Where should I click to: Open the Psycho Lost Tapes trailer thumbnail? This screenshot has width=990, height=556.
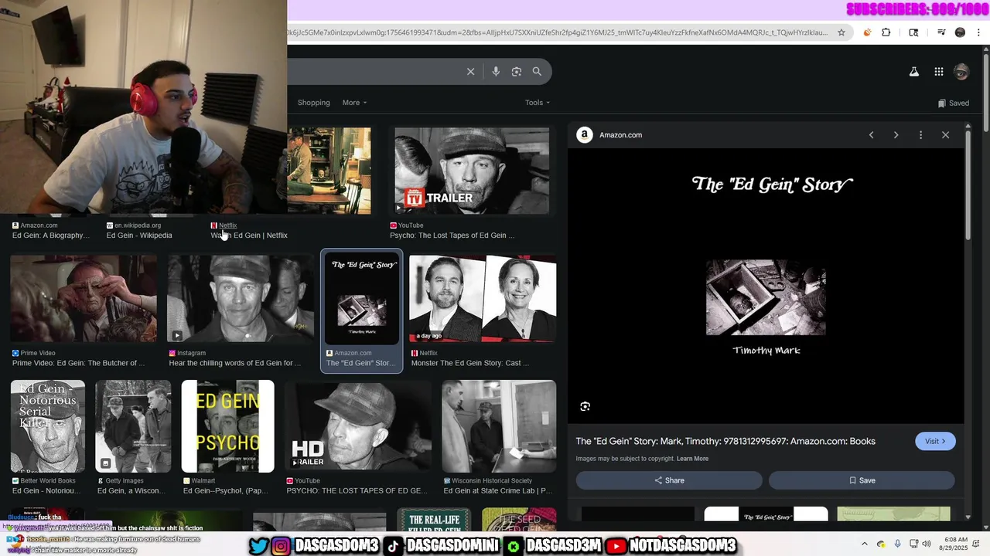(x=472, y=171)
